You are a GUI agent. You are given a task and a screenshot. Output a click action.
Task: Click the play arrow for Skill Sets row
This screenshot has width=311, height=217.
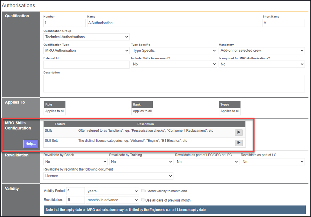point(239,143)
